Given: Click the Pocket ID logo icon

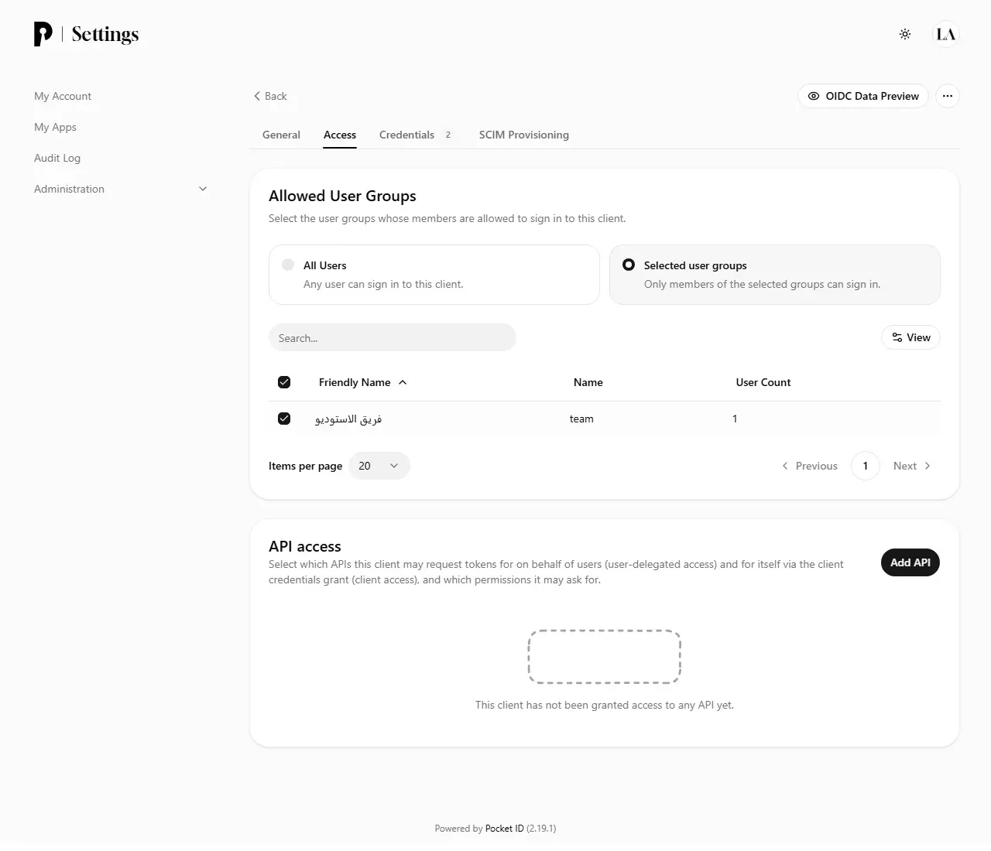Looking at the screenshot, I should (x=43, y=34).
